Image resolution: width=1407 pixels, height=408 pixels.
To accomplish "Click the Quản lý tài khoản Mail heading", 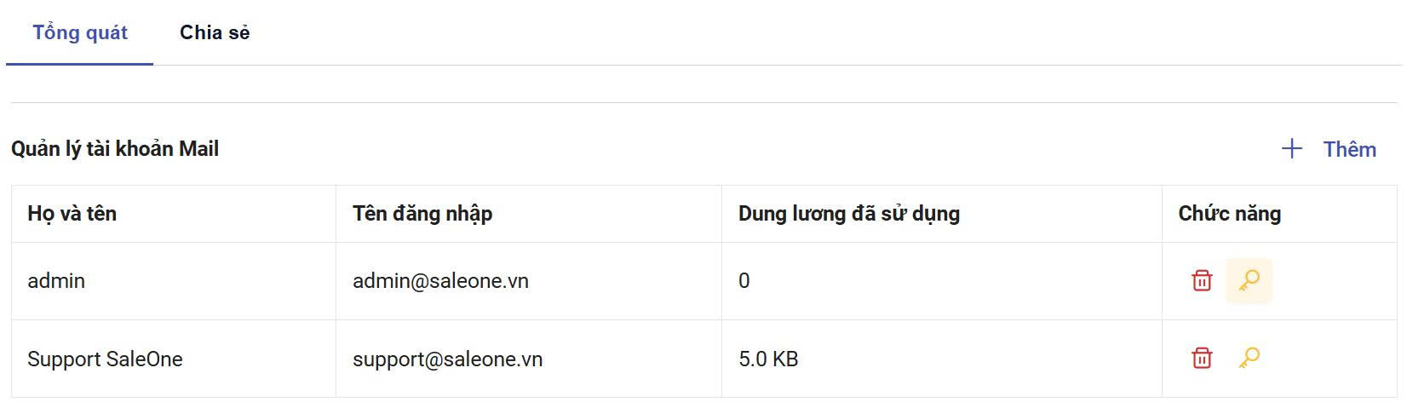I will 115,149.
